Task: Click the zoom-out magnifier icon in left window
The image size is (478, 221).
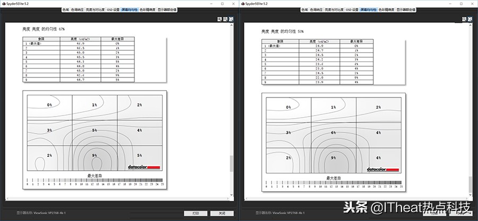Action: 225,19
